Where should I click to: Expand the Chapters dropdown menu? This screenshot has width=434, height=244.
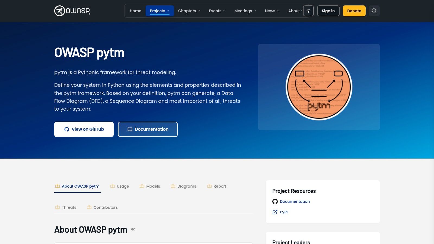[189, 11]
